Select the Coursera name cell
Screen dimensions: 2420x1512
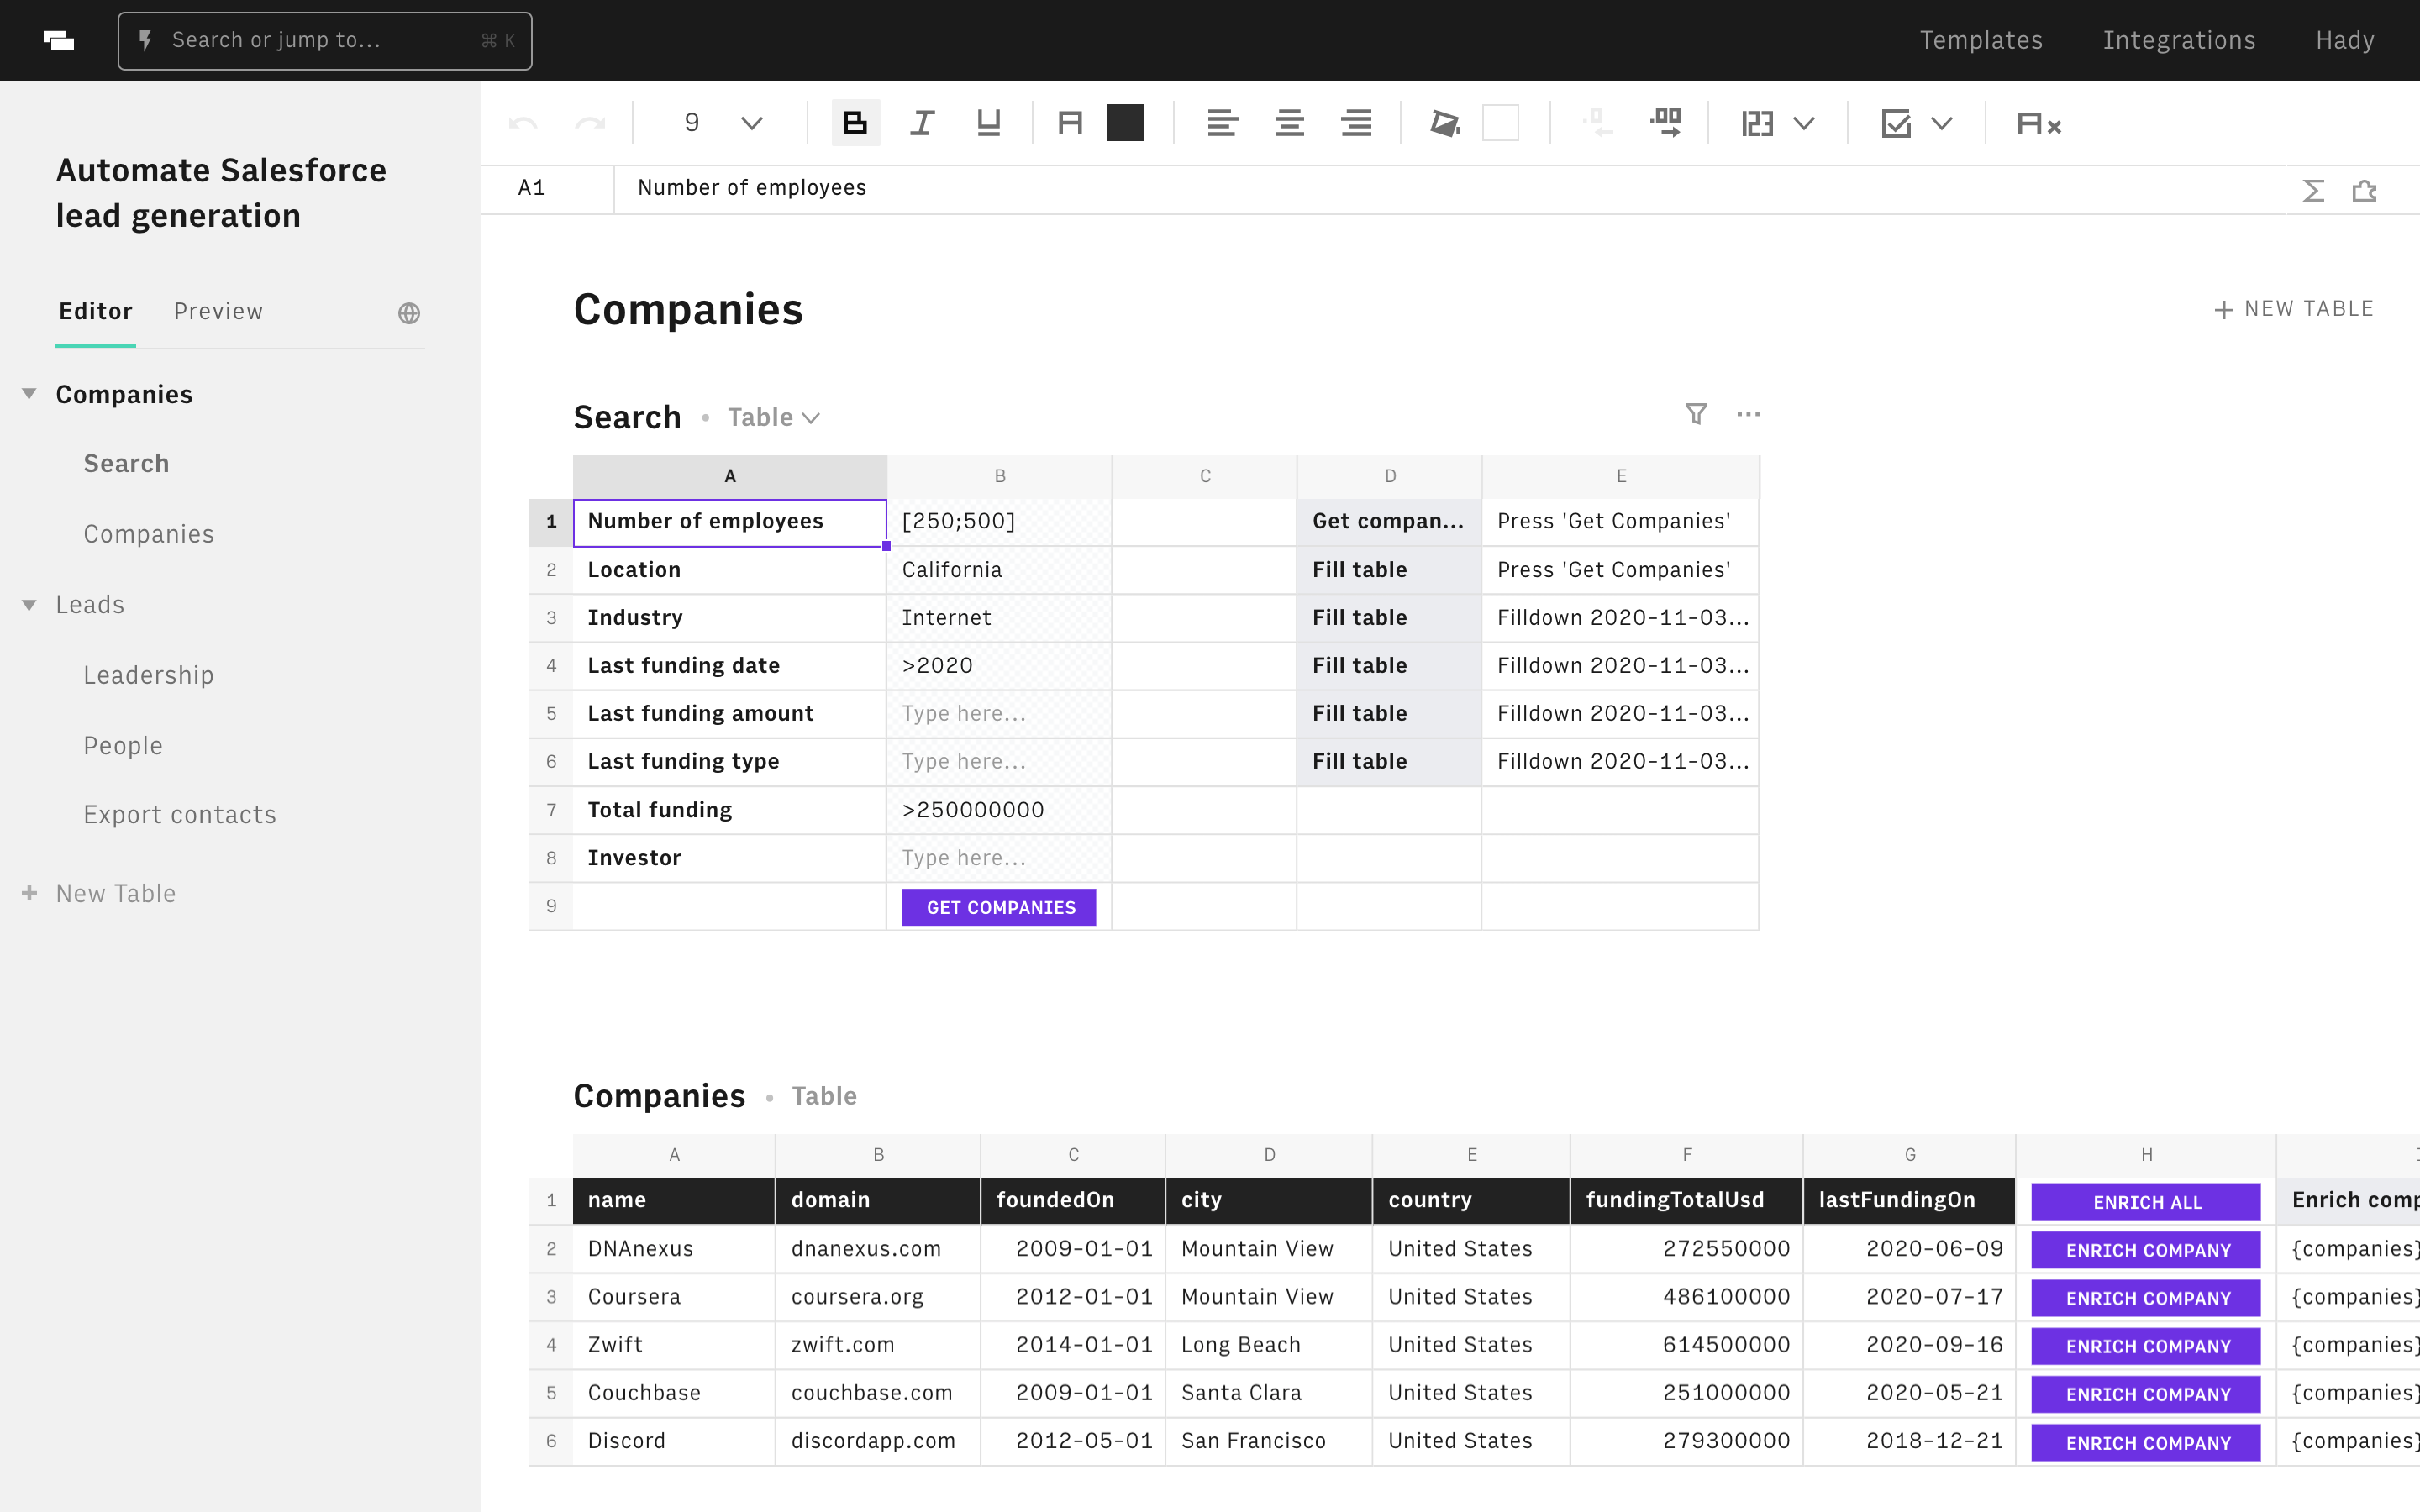[674, 1297]
